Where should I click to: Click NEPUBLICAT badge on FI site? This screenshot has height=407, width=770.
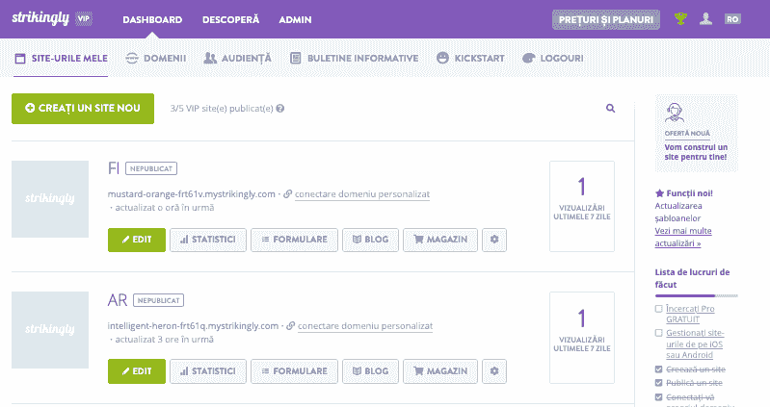151,168
